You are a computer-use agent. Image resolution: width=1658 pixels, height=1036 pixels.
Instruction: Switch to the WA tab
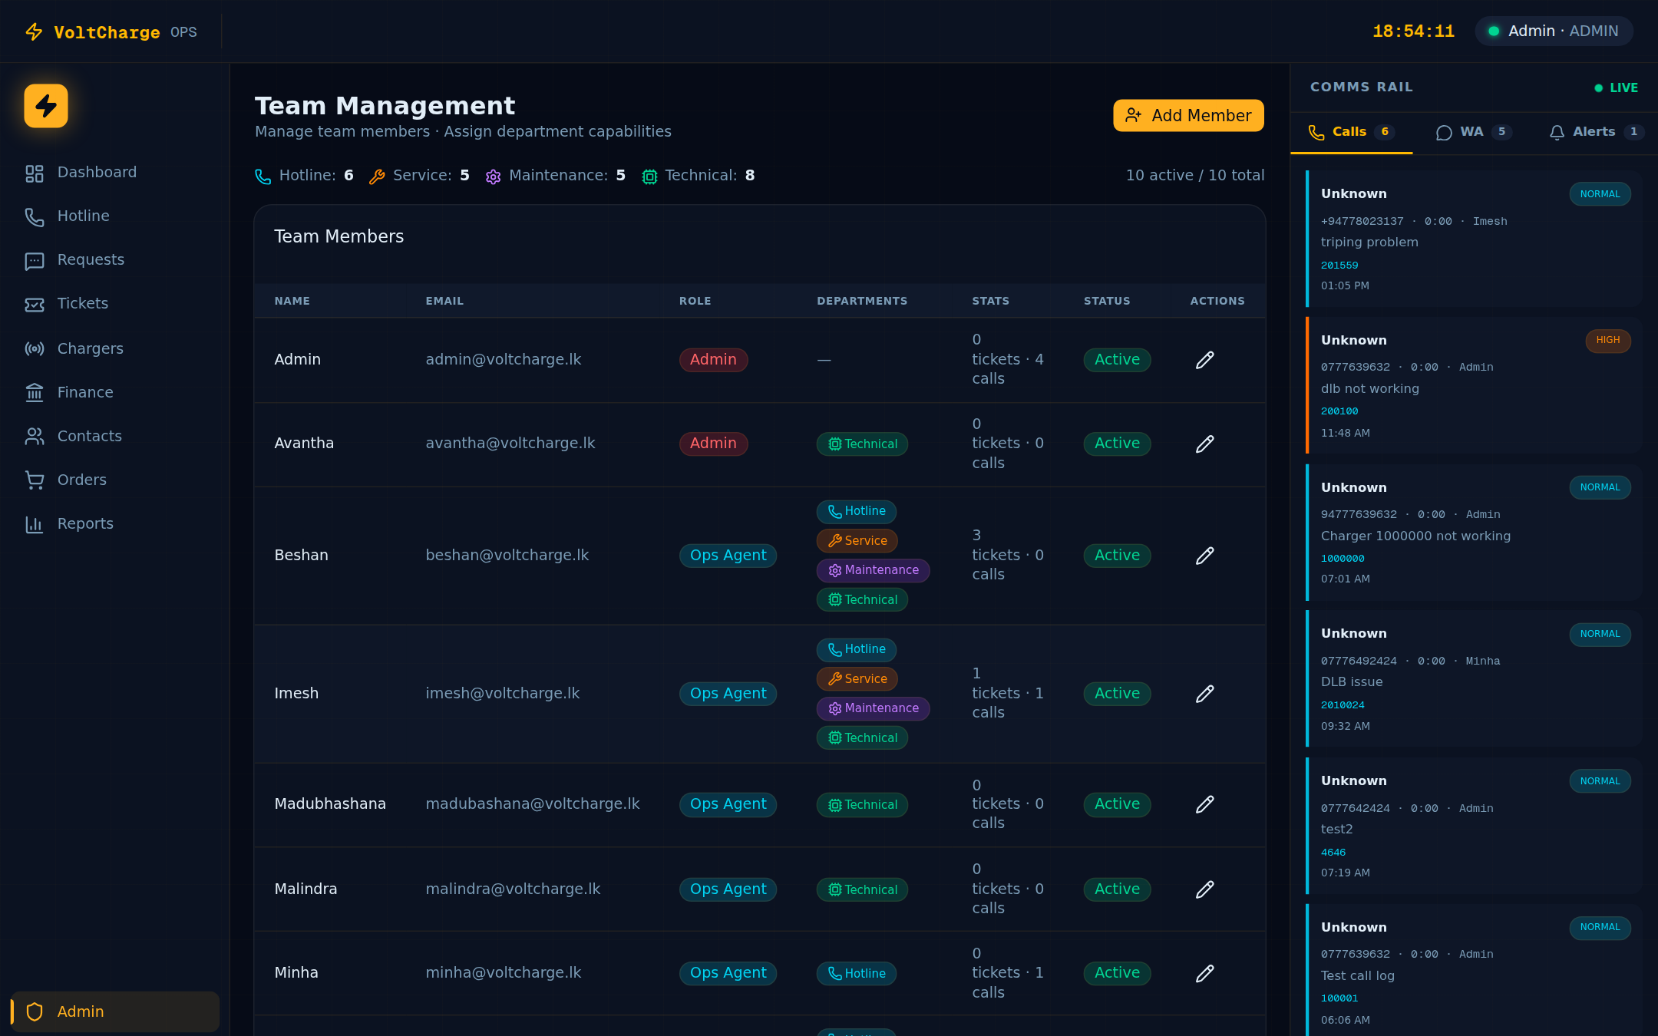click(x=1472, y=132)
